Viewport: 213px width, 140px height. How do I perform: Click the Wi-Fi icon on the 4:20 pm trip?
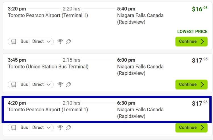pos(60,128)
